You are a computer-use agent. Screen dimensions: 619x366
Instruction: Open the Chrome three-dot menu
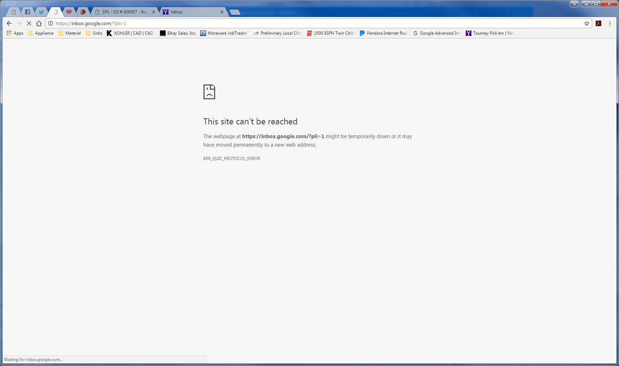[x=610, y=23]
